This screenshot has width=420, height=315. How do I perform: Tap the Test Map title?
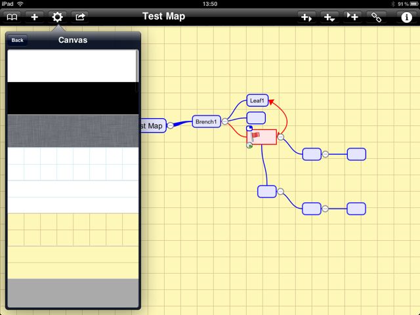coord(163,16)
